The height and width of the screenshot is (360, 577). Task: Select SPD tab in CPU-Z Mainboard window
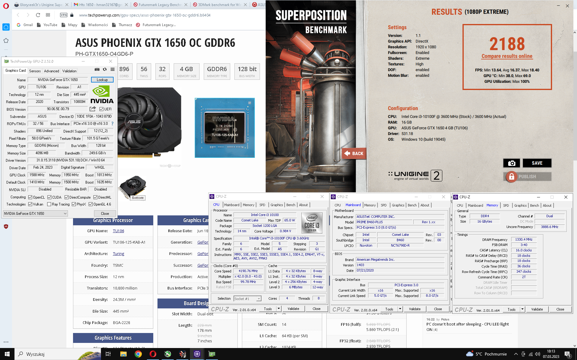pos(384,205)
